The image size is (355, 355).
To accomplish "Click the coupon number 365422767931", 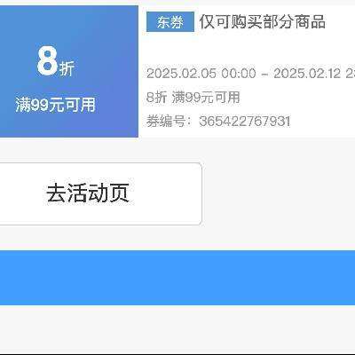I will click(244, 122).
